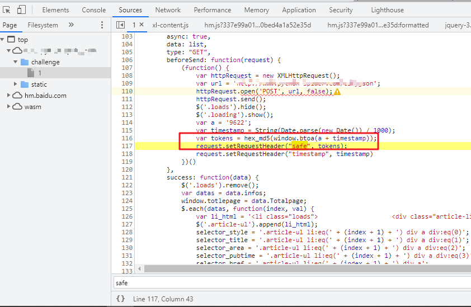The width and height of the screenshot is (471, 307).
Task: Switch to xl-content.js file tab
Action: coord(170,25)
